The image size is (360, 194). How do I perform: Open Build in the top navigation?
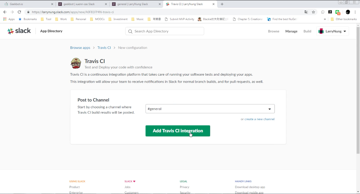point(307,31)
